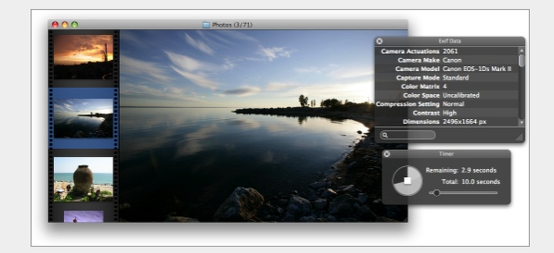
Task: Click the 'Camera Actuations' row label
Action: [410, 51]
